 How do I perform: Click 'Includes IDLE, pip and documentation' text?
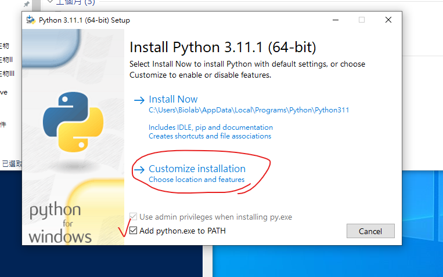(211, 127)
